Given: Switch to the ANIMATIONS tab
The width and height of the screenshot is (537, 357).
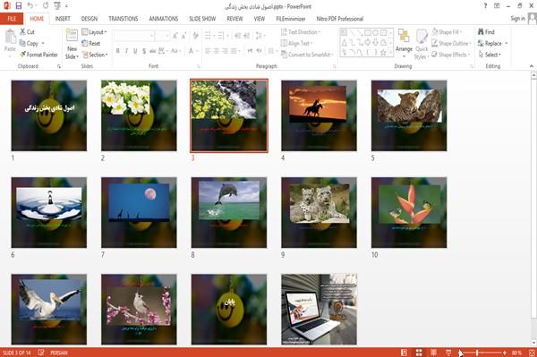Looking at the screenshot, I should pyautogui.click(x=164, y=19).
